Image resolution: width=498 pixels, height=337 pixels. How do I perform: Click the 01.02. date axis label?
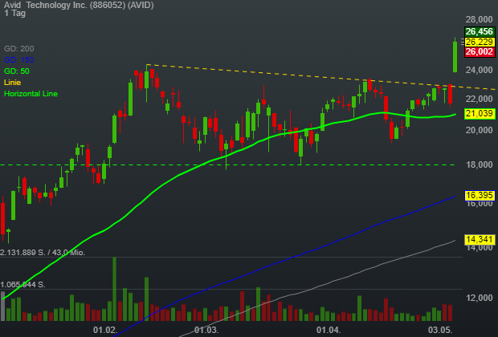click(x=105, y=330)
